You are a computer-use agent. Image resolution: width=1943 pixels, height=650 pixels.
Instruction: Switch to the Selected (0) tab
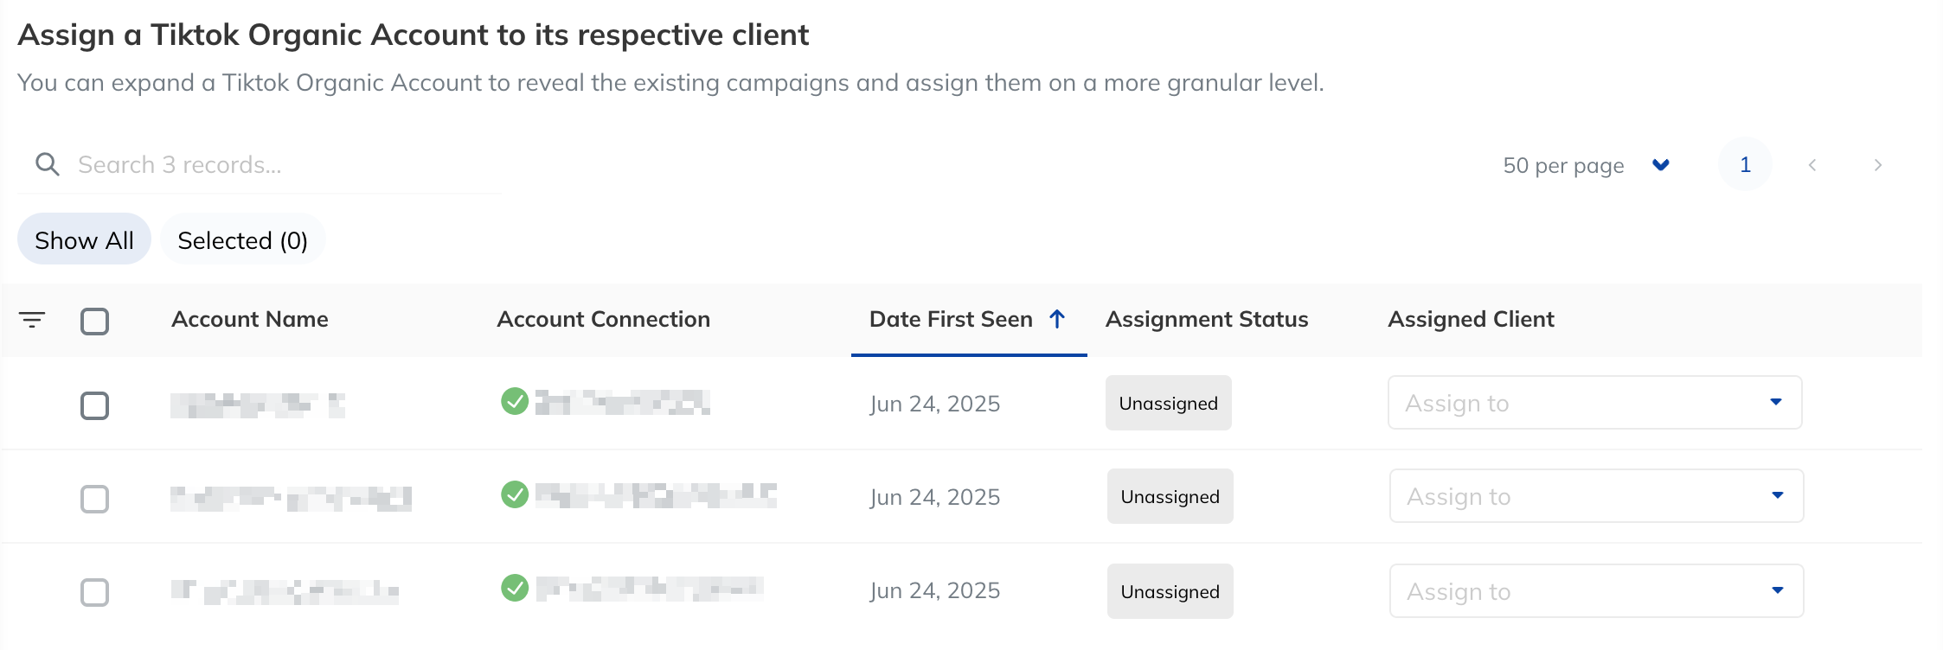pos(243,239)
